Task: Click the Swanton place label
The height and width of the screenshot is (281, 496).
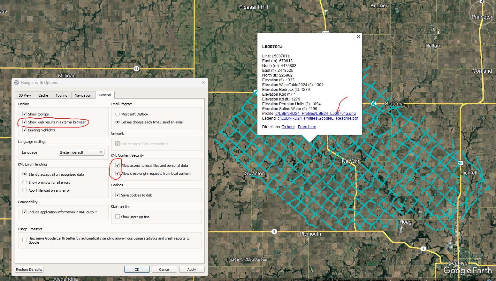Action: [255, 174]
